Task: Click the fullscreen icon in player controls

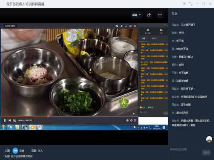Action: (135, 120)
